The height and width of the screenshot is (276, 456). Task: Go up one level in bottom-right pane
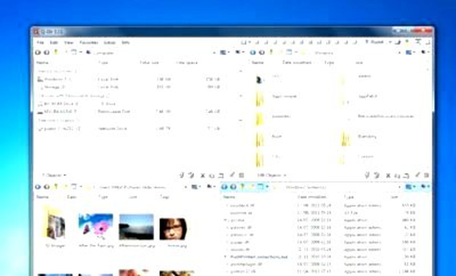[242, 186]
